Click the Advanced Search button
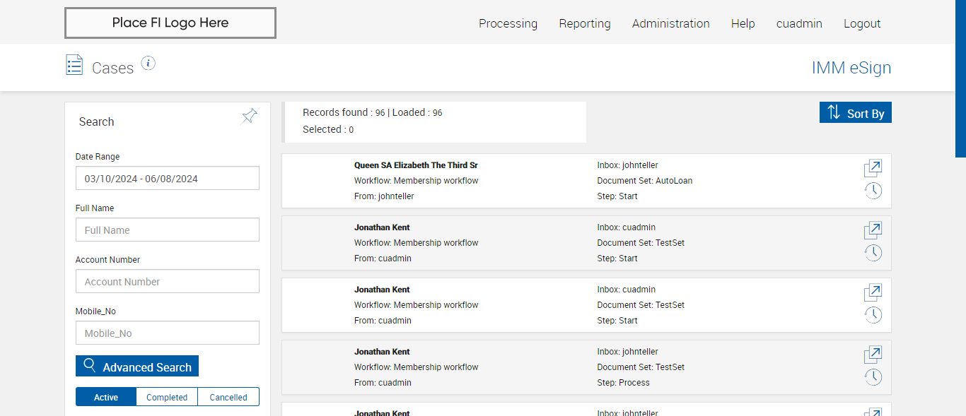Image resolution: width=966 pixels, height=416 pixels. [x=137, y=367]
